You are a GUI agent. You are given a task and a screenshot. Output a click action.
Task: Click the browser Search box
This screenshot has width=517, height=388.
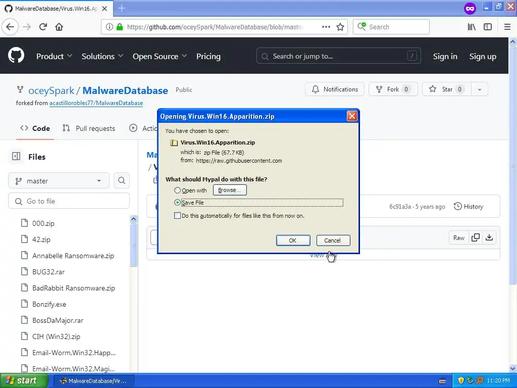(x=391, y=27)
